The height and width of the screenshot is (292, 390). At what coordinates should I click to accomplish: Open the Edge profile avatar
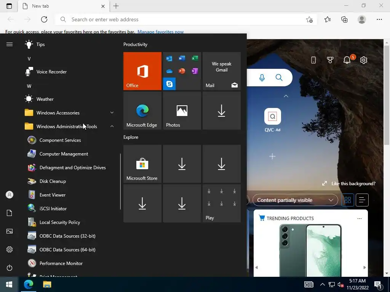point(362,19)
